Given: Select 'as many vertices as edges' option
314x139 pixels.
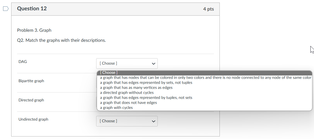Looking at the screenshot, I should [204, 87].
